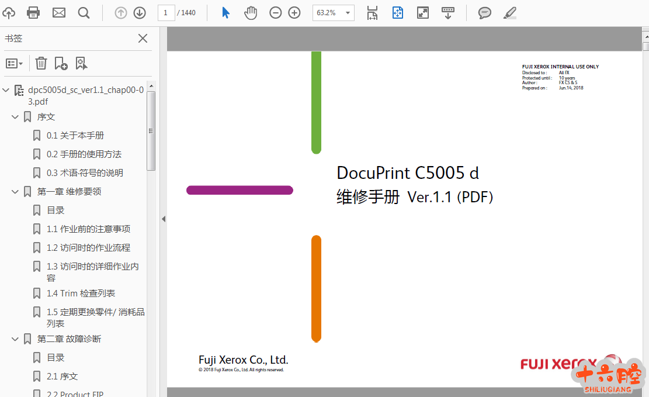Click the DocuPrint C5005 d title text
The height and width of the screenshot is (397, 649).
click(408, 173)
